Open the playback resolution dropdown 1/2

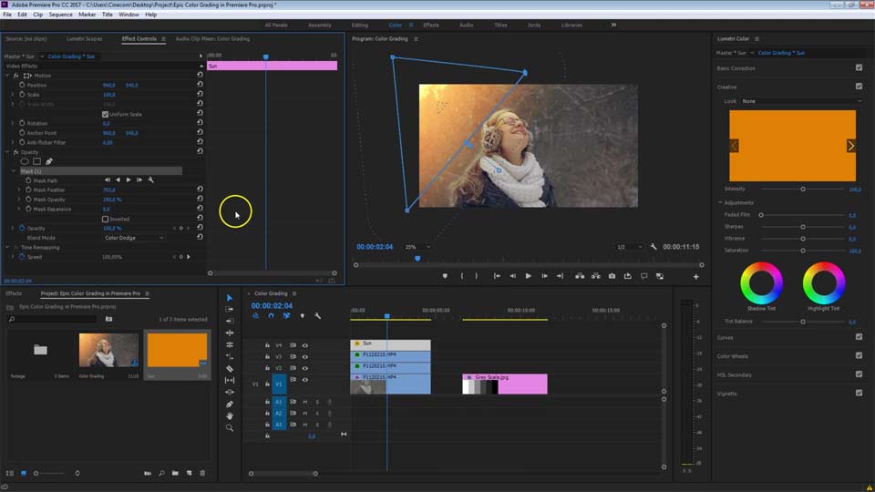[630, 247]
